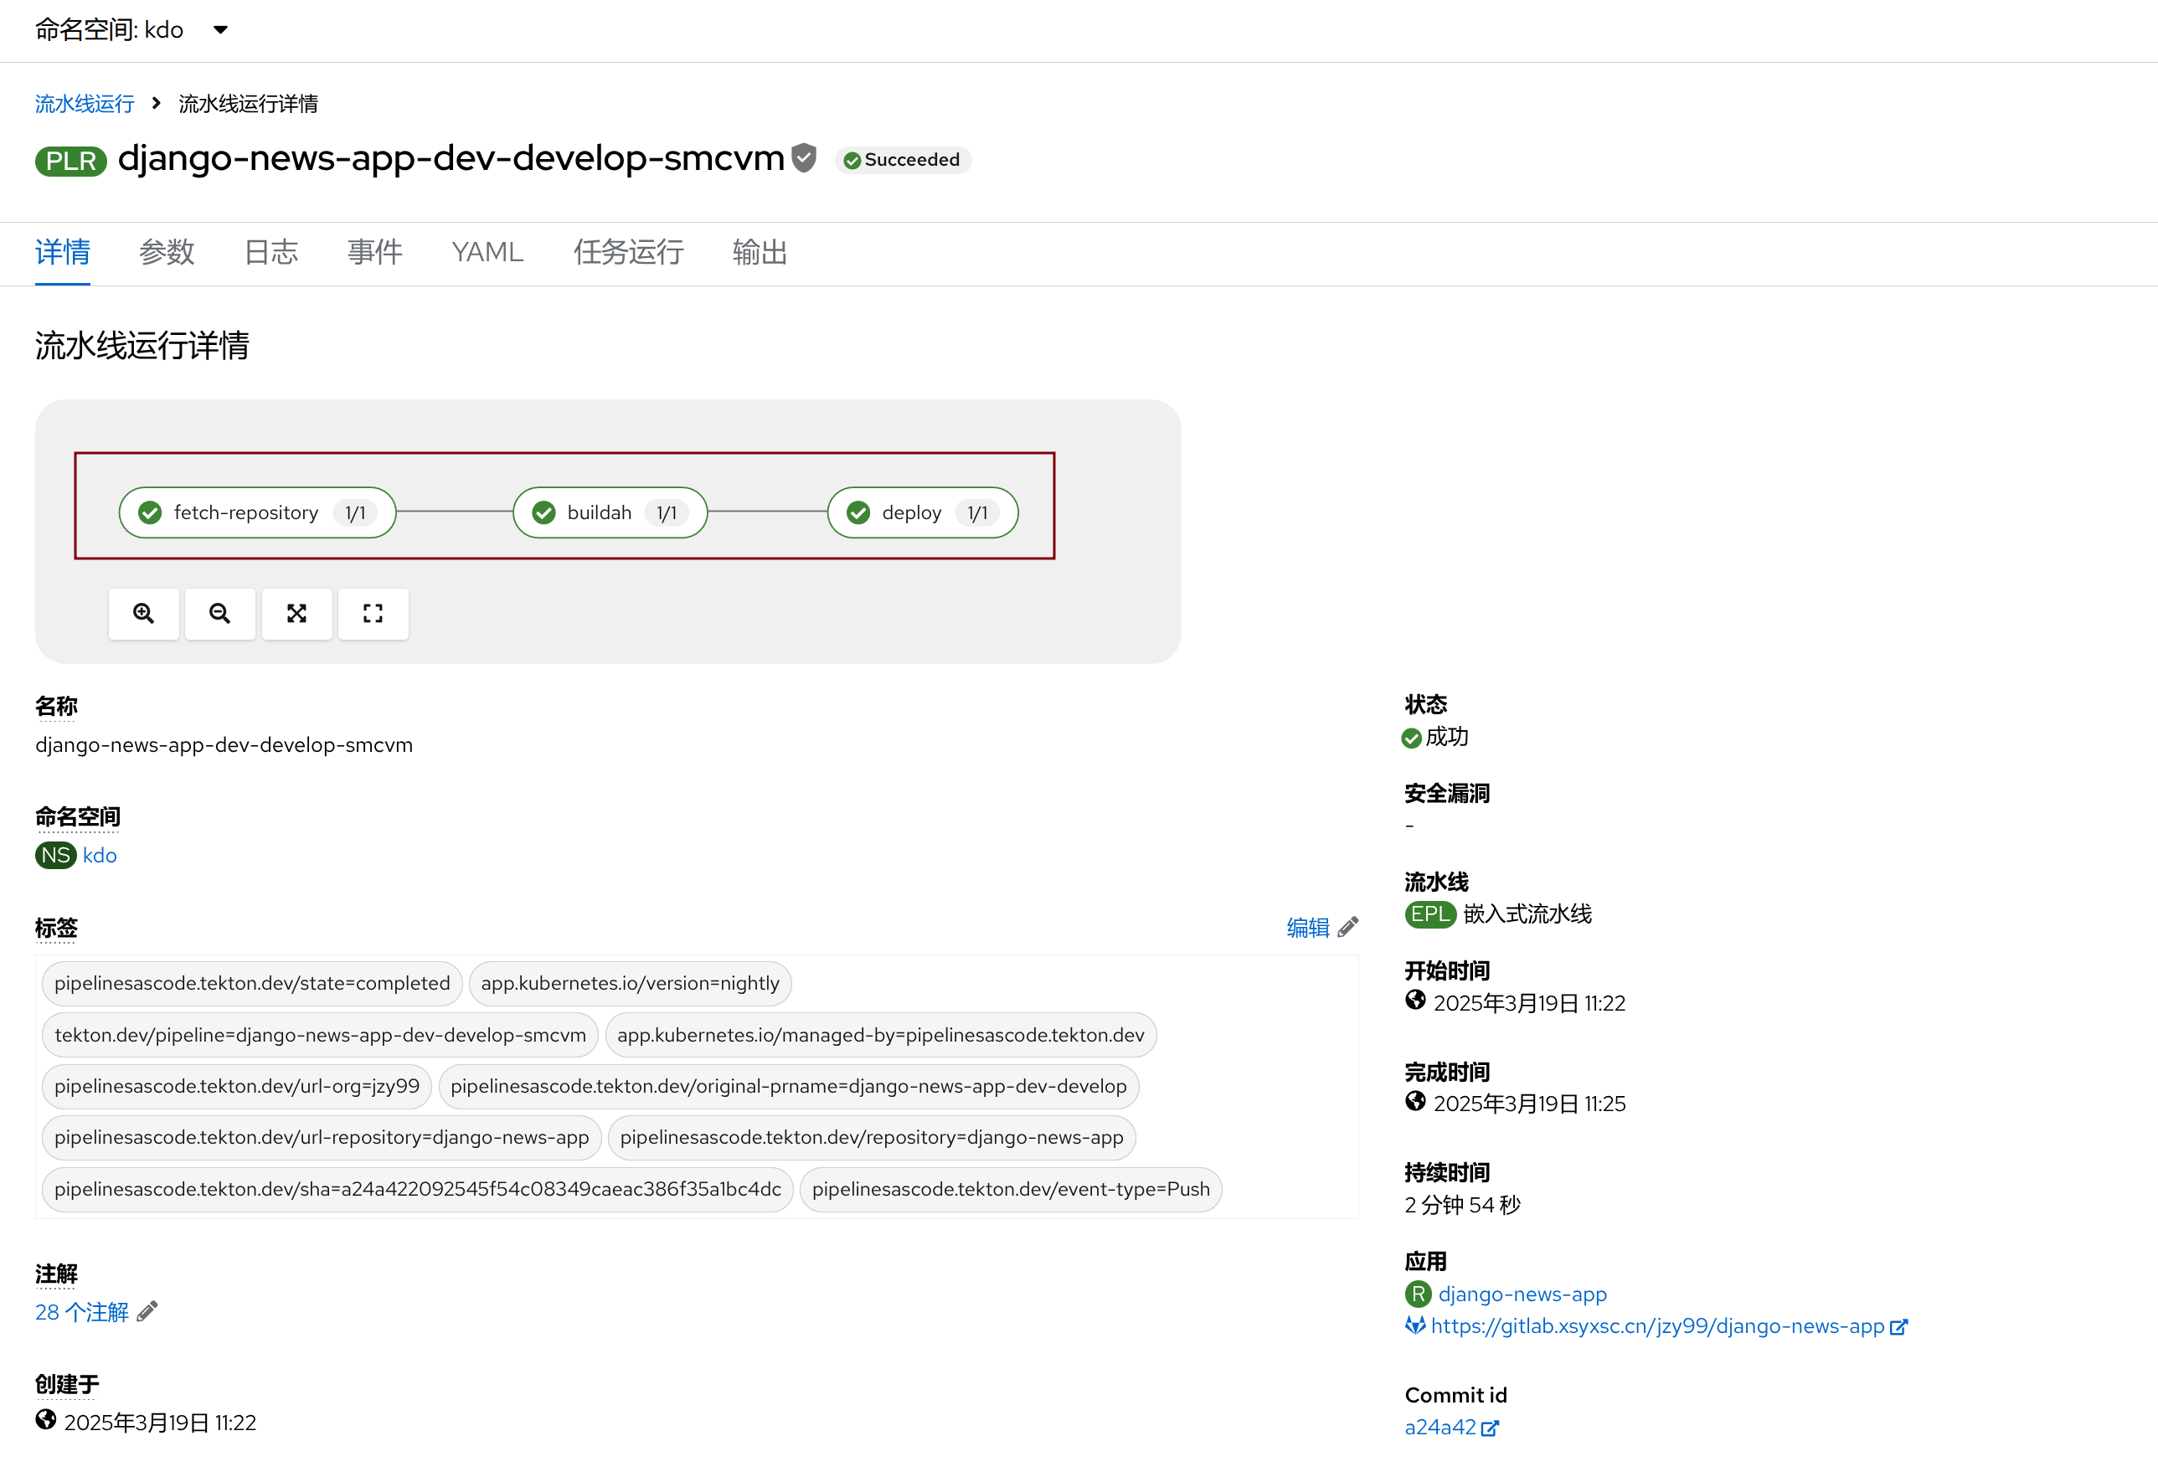The height and width of the screenshot is (1477, 2158).
Task: Click the pencil icon next to 编辑
Action: coord(1347,927)
